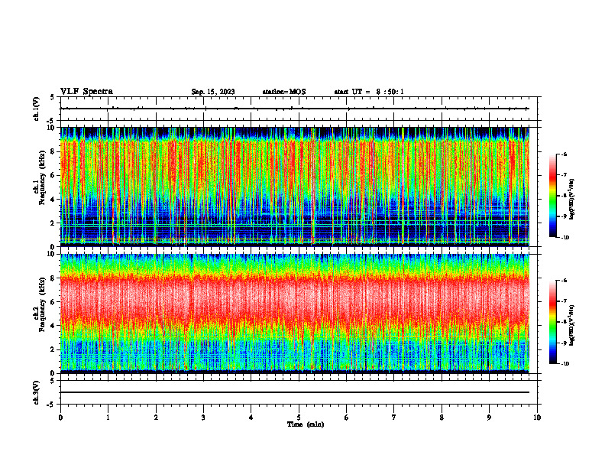Click the "-6" label on ch.1 color bar
The width and height of the screenshot is (605, 468).
[564, 154]
